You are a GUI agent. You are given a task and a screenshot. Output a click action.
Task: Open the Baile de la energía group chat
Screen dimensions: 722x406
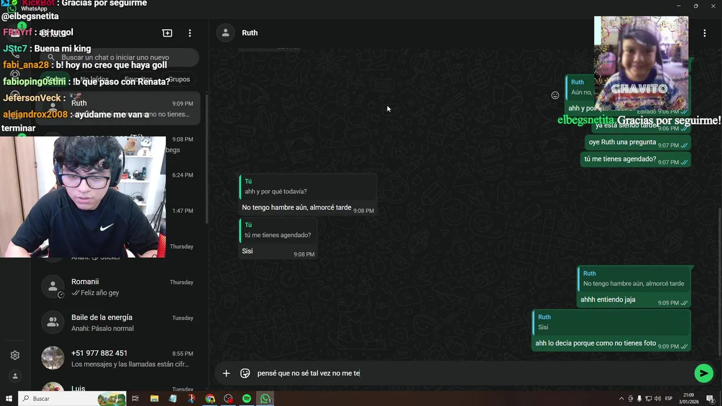coord(118,323)
